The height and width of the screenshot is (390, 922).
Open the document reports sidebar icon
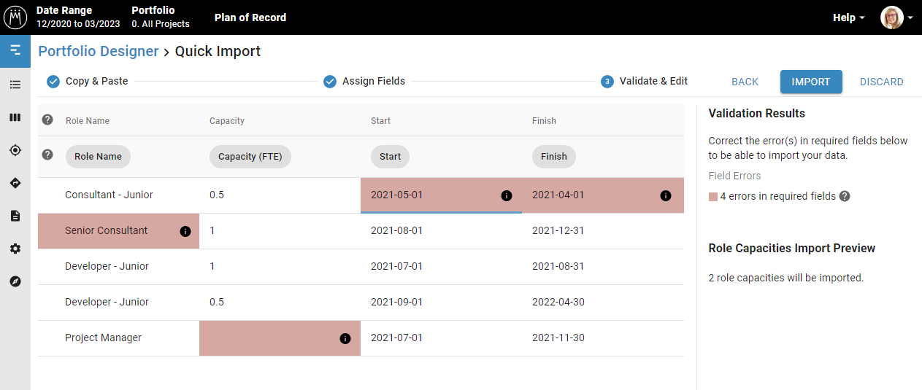(x=15, y=216)
